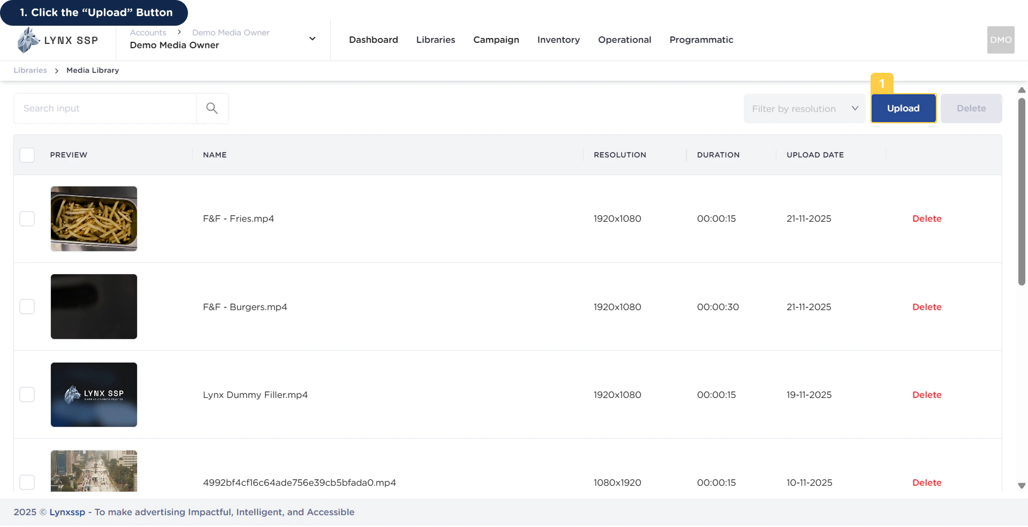Click the search magnifier icon
Viewport: 1028px width, 527px height.
(x=212, y=108)
